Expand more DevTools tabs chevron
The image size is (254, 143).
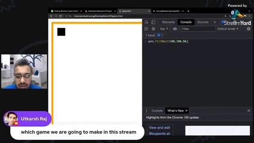coord(215,22)
